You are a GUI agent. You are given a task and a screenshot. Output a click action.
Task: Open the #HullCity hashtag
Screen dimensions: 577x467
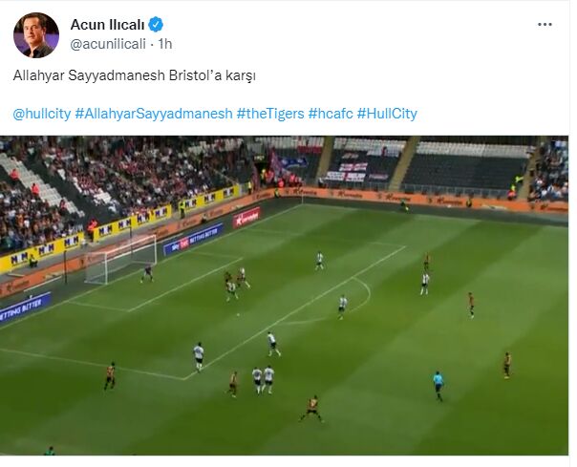tap(387, 114)
